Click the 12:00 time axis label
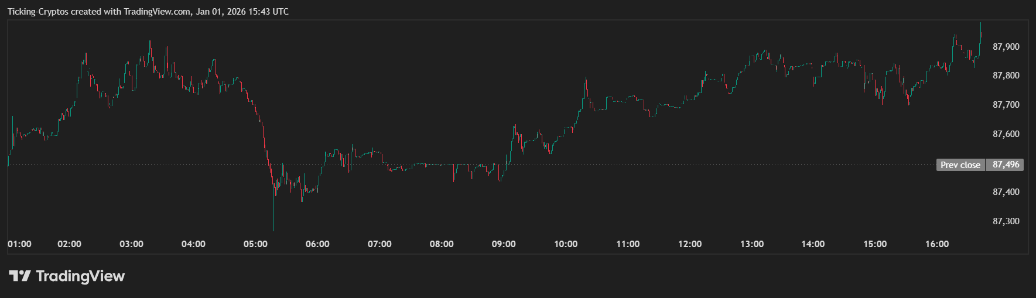Screen dimensions: 1036x298 click(690, 244)
